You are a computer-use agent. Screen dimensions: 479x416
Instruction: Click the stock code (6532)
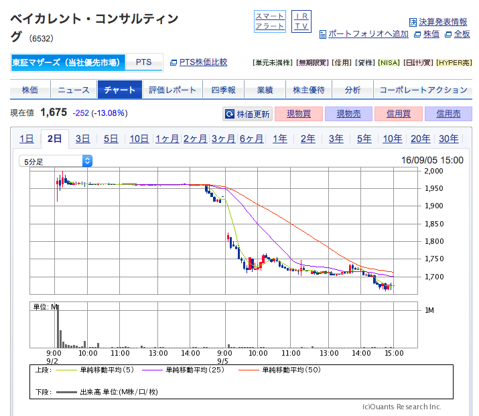click(42, 39)
